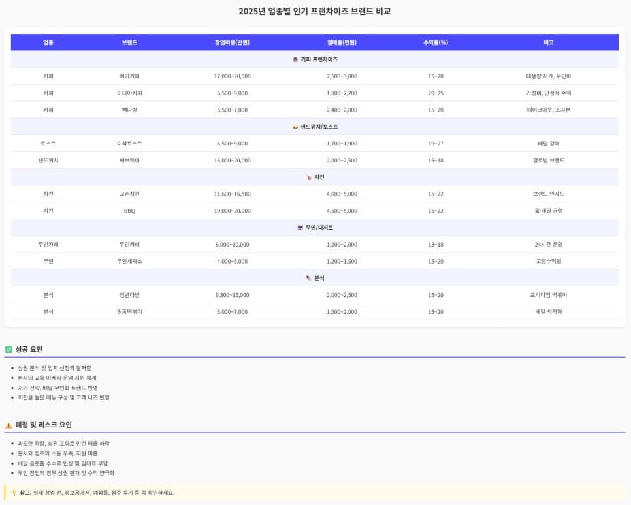631x505 pixels.
Task: Click the 배달 최적화 remark cell
Action: [549, 312]
